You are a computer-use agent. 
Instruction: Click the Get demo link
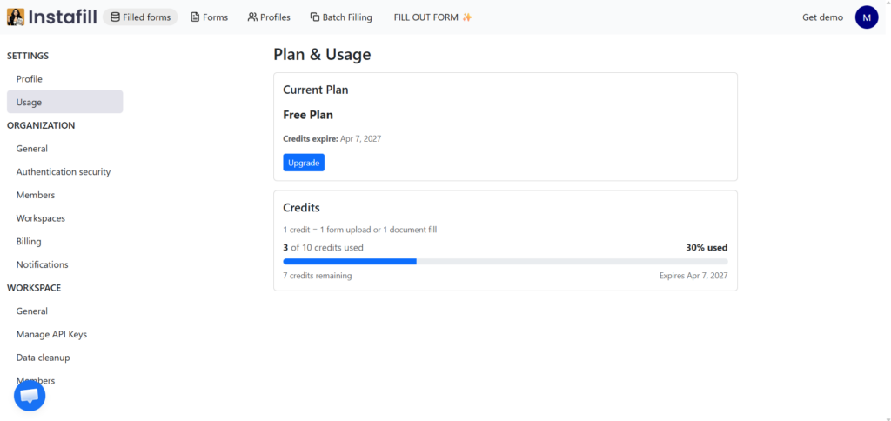pyautogui.click(x=822, y=17)
